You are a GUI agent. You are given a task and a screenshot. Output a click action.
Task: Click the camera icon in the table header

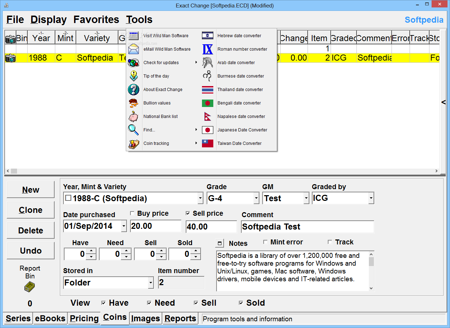10,39
